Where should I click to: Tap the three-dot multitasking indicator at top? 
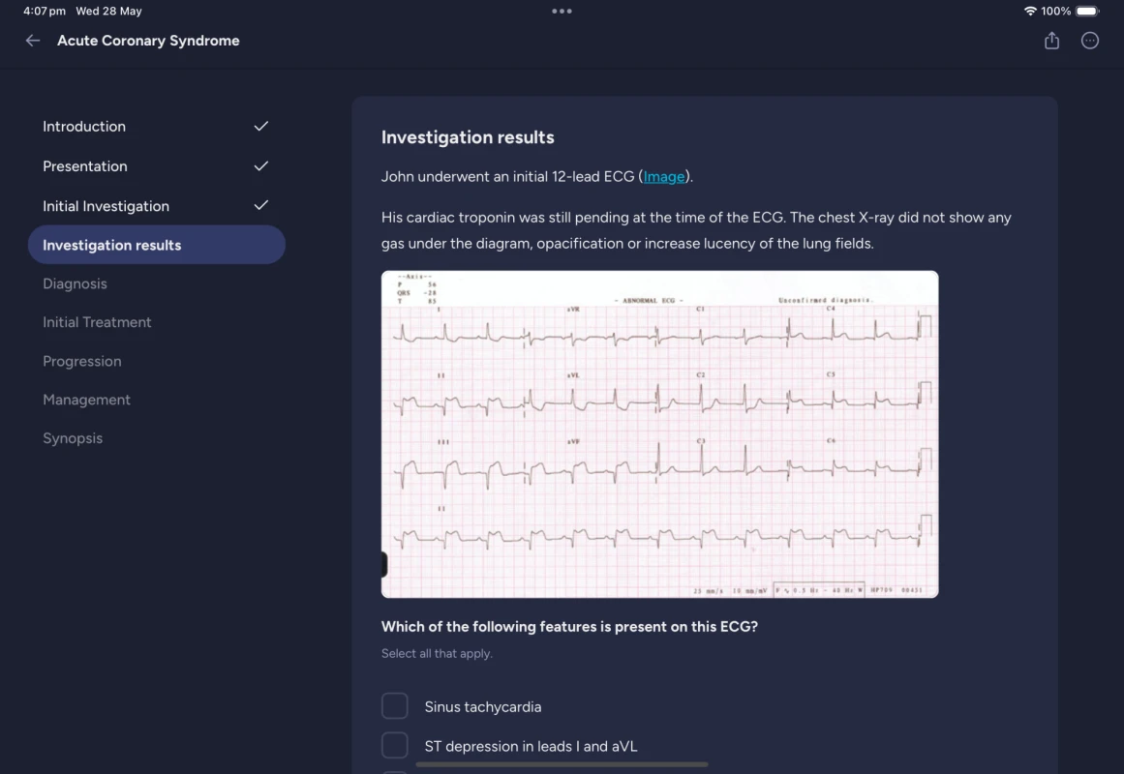(562, 12)
